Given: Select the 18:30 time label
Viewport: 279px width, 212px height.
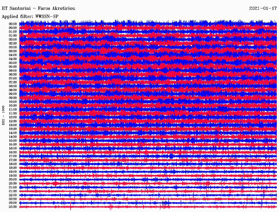Looking at the screenshot, I should [13, 168].
